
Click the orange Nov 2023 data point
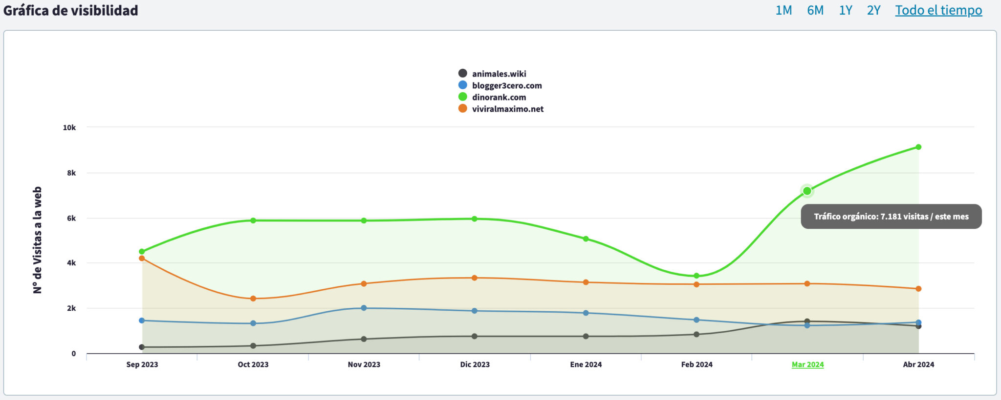point(364,283)
